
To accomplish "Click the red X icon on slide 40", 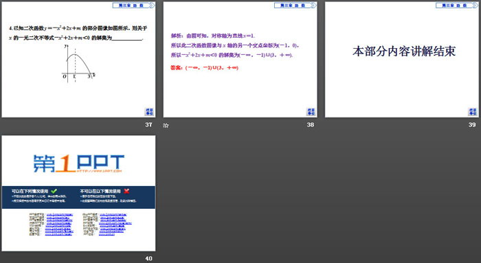I will pos(126,191).
